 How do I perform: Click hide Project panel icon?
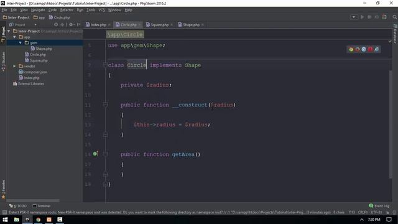click(x=78, y=25)
